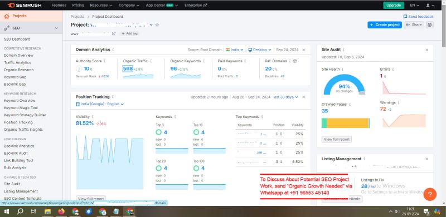This screenshot has width=446, height=217.
Task: Open the Resources dropdown menu
Action: (x=101, y=5)
